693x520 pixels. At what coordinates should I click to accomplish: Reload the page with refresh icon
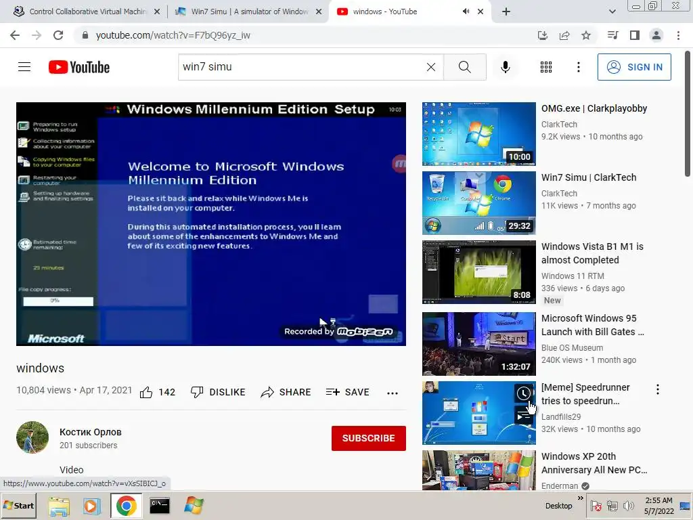(58, 35)
